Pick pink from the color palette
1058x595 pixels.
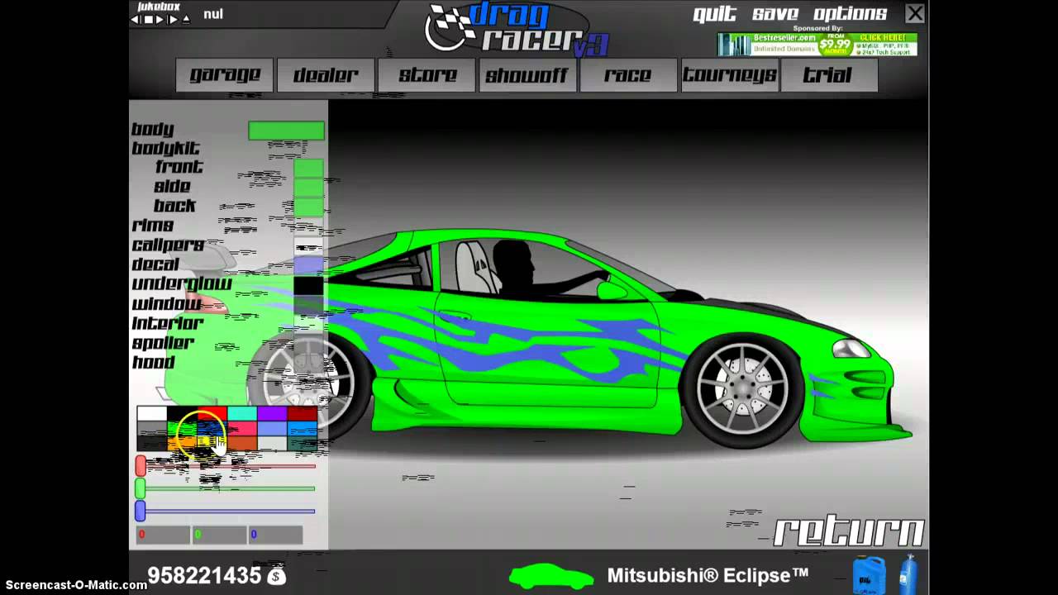click(241, 429)
